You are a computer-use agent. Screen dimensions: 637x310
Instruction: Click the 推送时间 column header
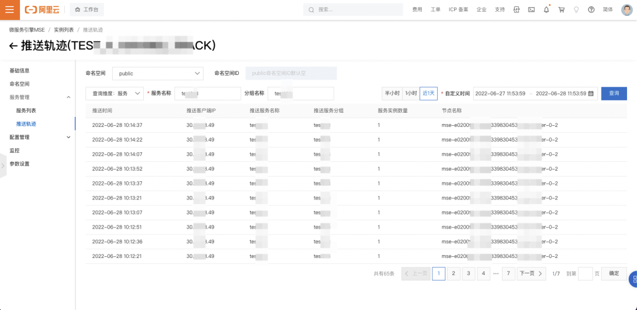pos(102,110)
